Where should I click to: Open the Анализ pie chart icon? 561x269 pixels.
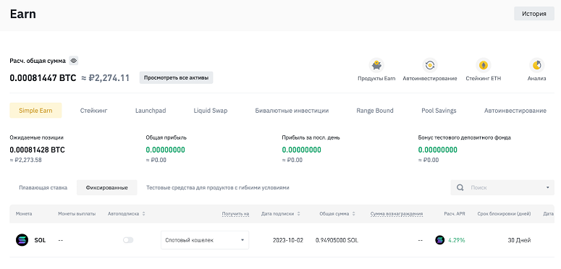click(536, 65)
